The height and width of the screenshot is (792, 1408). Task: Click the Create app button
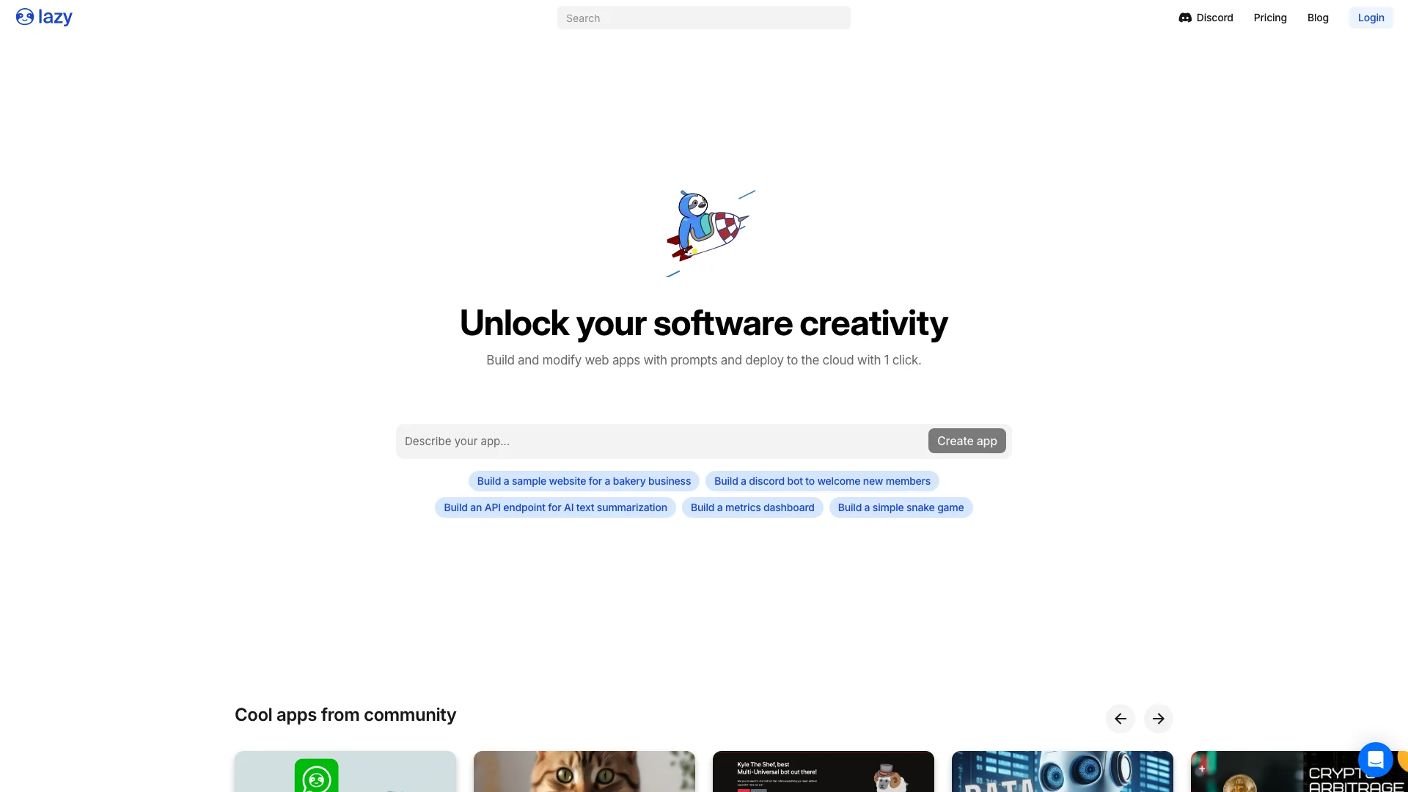point(967,440)
